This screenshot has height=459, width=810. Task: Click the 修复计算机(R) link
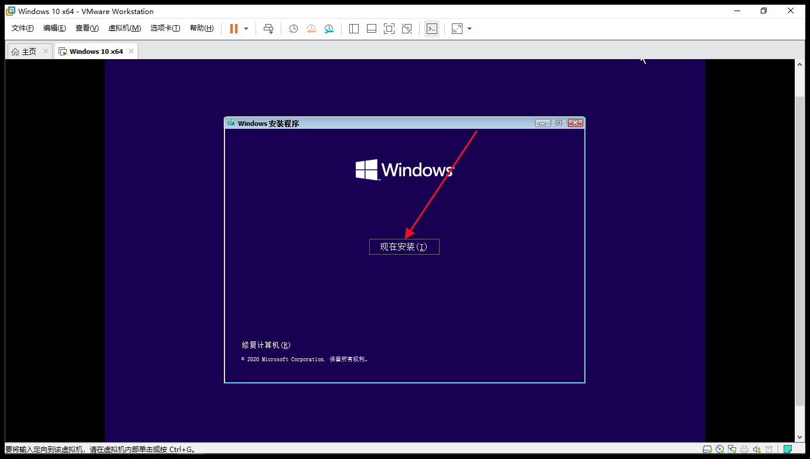point(266,345)
